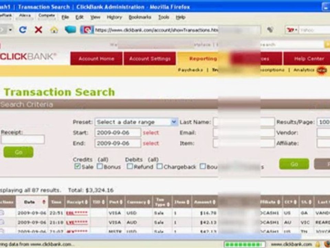Open the search engine selector dropdown arrow
Screen dimensions: 330x248
(x=296, y=30)
